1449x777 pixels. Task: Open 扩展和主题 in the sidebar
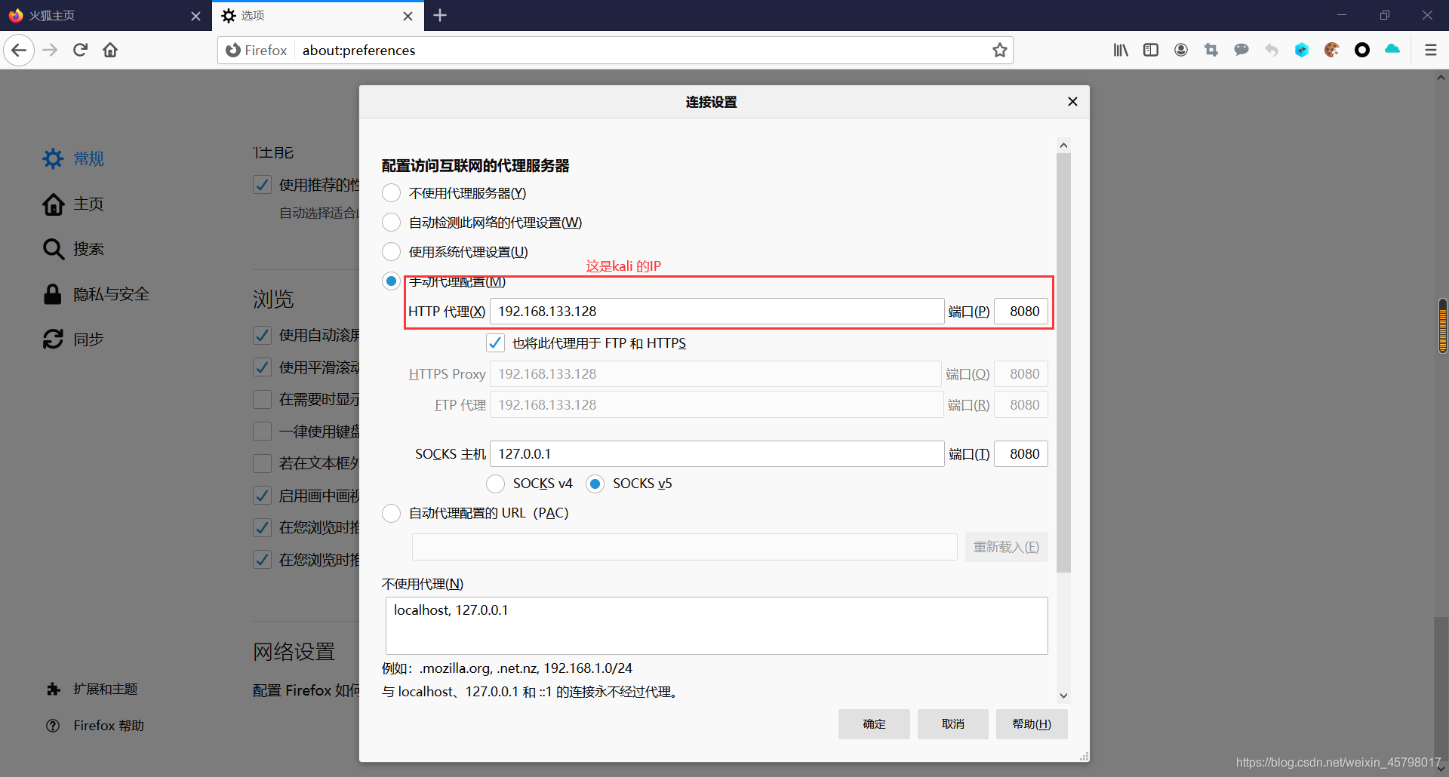coord(91,689)
